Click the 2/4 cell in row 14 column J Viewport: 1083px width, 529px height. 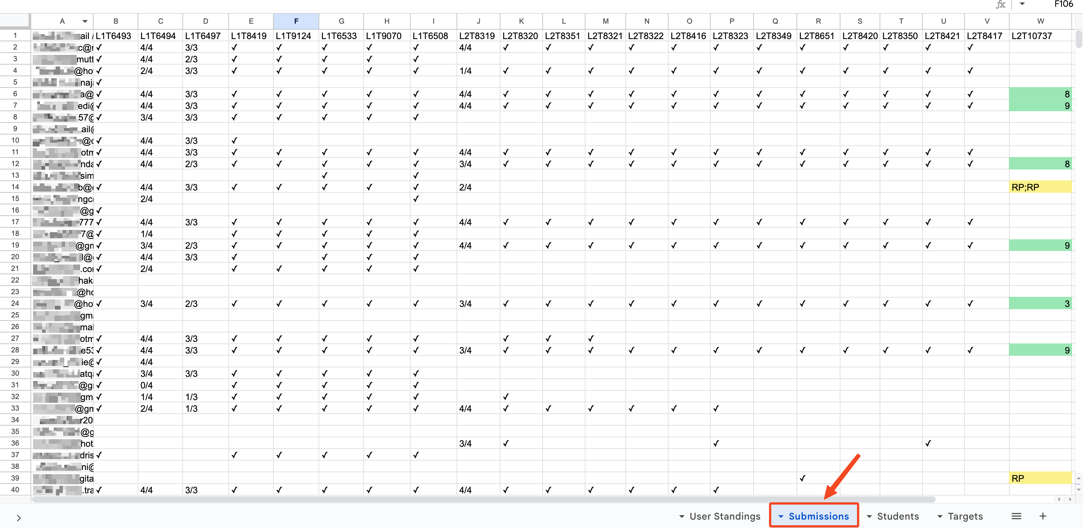(x=478, y=187)
